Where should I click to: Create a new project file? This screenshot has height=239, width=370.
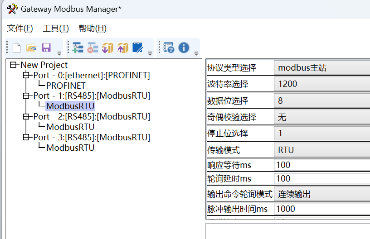[x=16, y=48]
